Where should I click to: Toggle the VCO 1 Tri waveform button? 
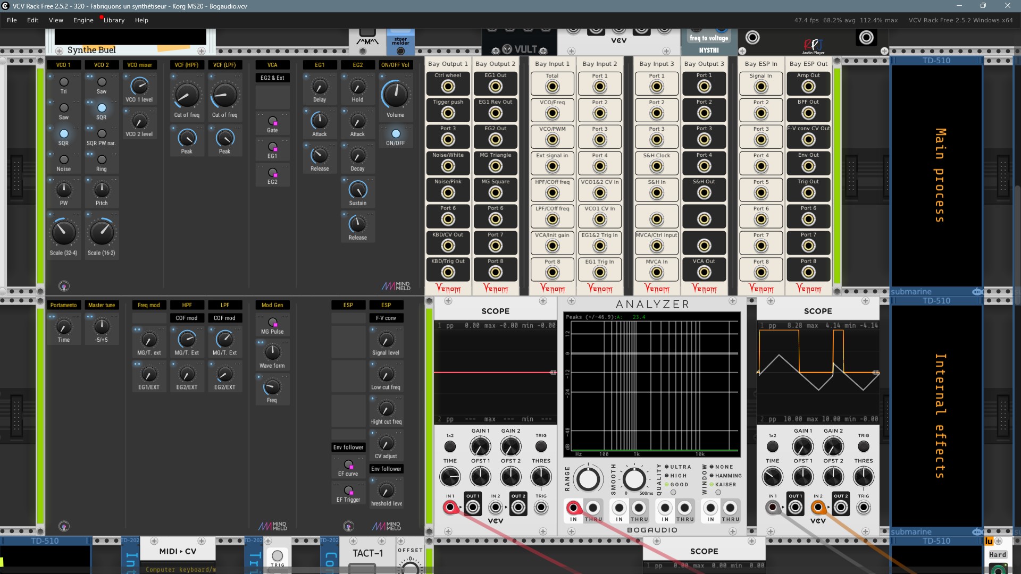click(x=64, y=82)
